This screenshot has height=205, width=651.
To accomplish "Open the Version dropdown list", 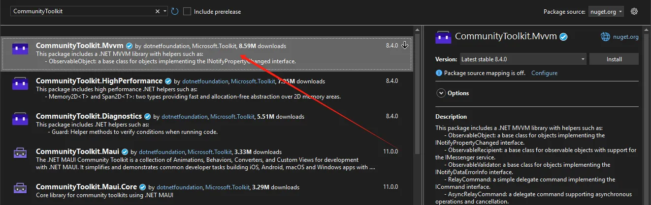I will [522, 59].
